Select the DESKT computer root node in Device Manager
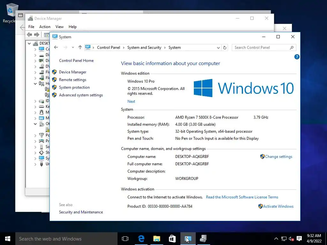Image resolution: width=327 pixels, height=245 pixels. [42, 43]
